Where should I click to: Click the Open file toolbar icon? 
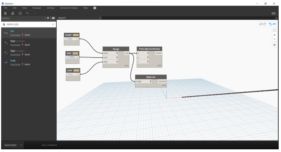click(x=13, y=13)
